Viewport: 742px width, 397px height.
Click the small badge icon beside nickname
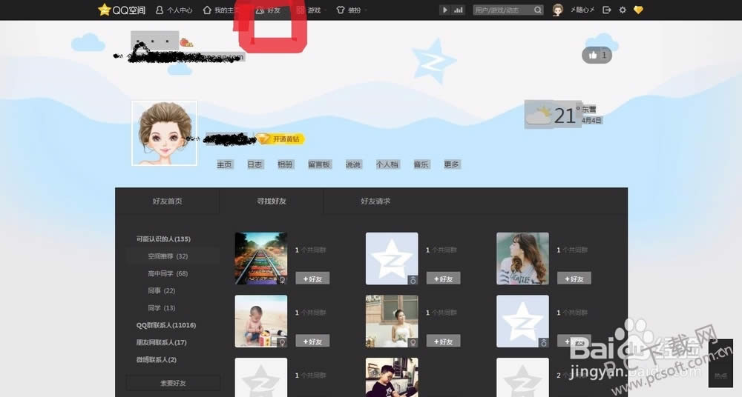[x=186, y=43]
